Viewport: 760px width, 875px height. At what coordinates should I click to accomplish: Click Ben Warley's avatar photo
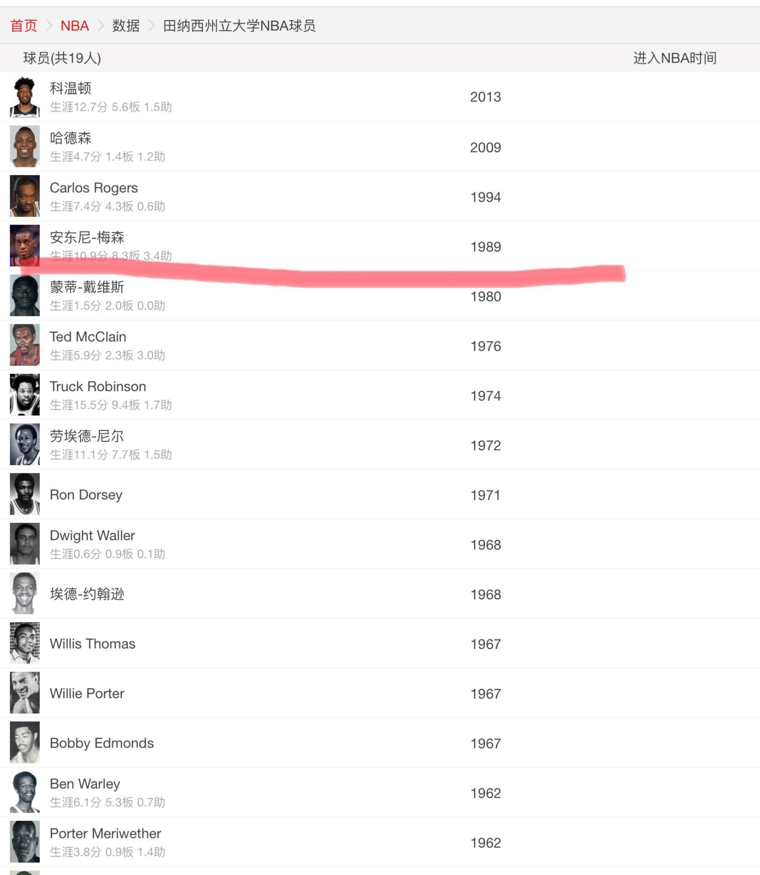pos(25,792)
